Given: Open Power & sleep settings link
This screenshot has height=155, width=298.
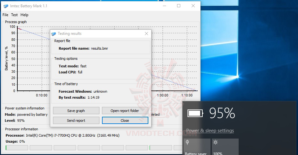Looking at the screenshot, I should tap(210, 131).
